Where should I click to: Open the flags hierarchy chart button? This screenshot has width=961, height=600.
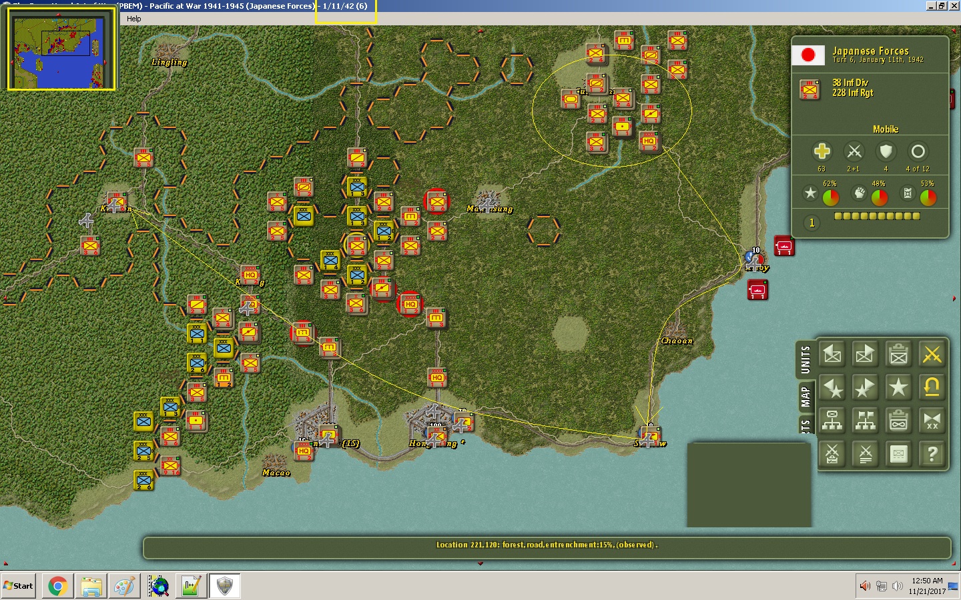(x=865, y=421)
